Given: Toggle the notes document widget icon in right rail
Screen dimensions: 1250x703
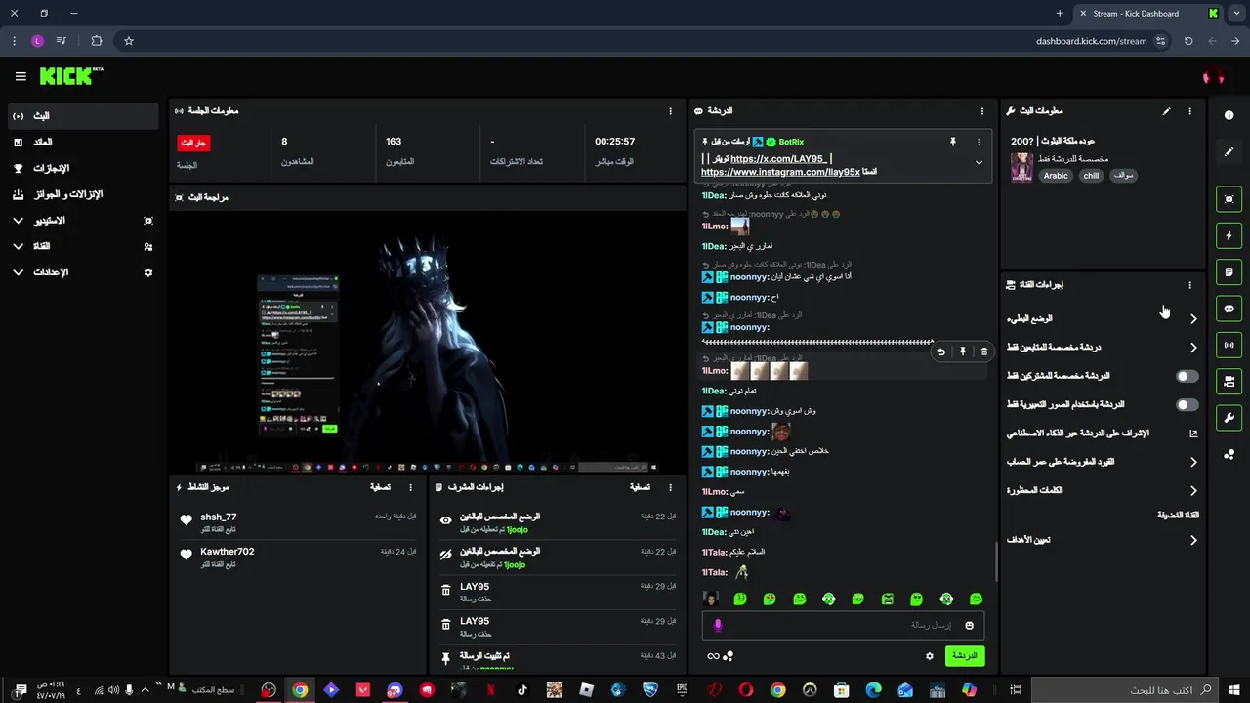Looking at the screenshot, I should click(1229, 271).
